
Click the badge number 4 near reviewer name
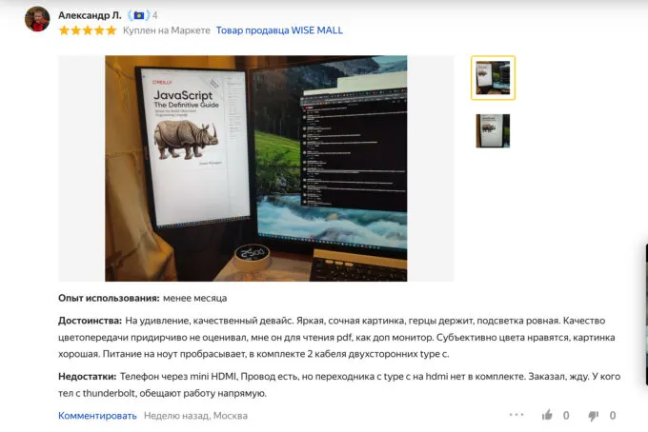155,15
